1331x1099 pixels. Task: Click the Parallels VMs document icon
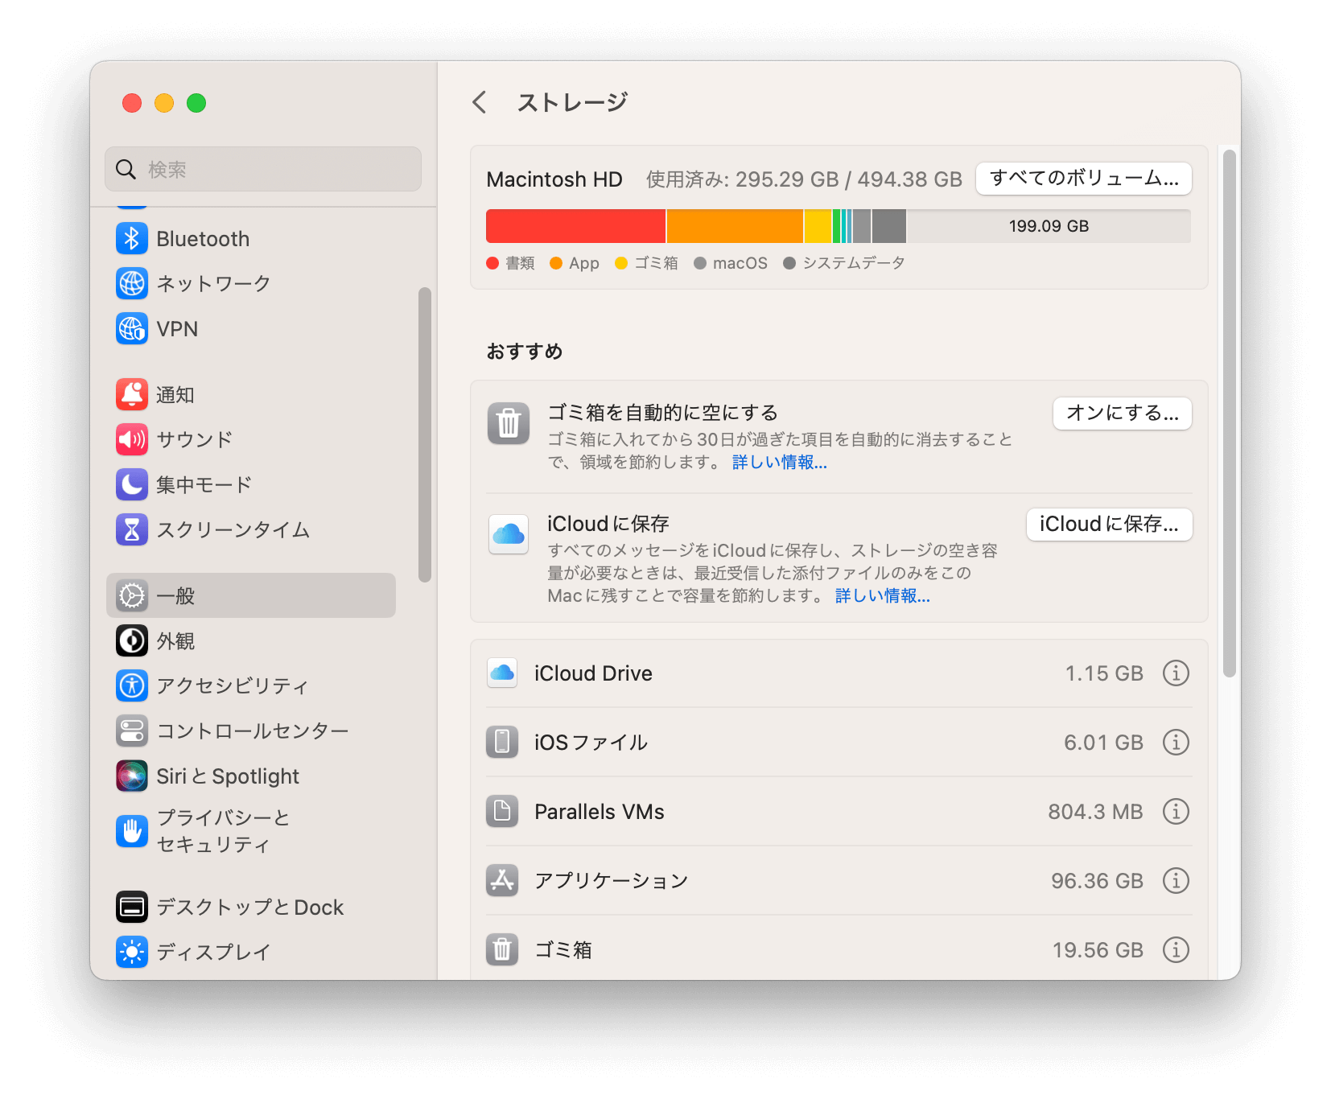coord(502,811)
